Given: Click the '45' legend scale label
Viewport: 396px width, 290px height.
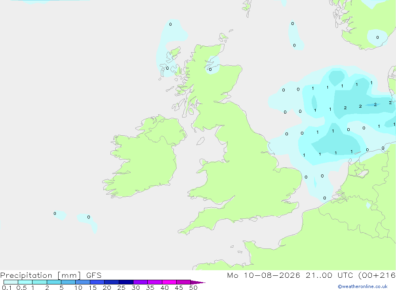Looking at the screenshot, I should pos(179,288).
